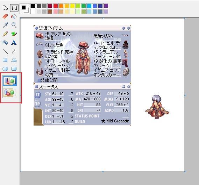
Task: Select the navy blue palette swatch
Action: pos(100,6)
